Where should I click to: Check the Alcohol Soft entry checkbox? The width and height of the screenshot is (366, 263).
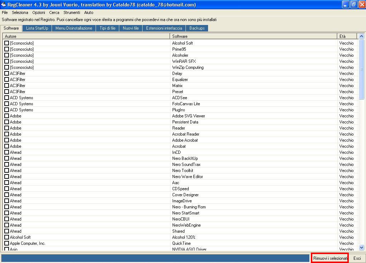click(x=6, y=43)
